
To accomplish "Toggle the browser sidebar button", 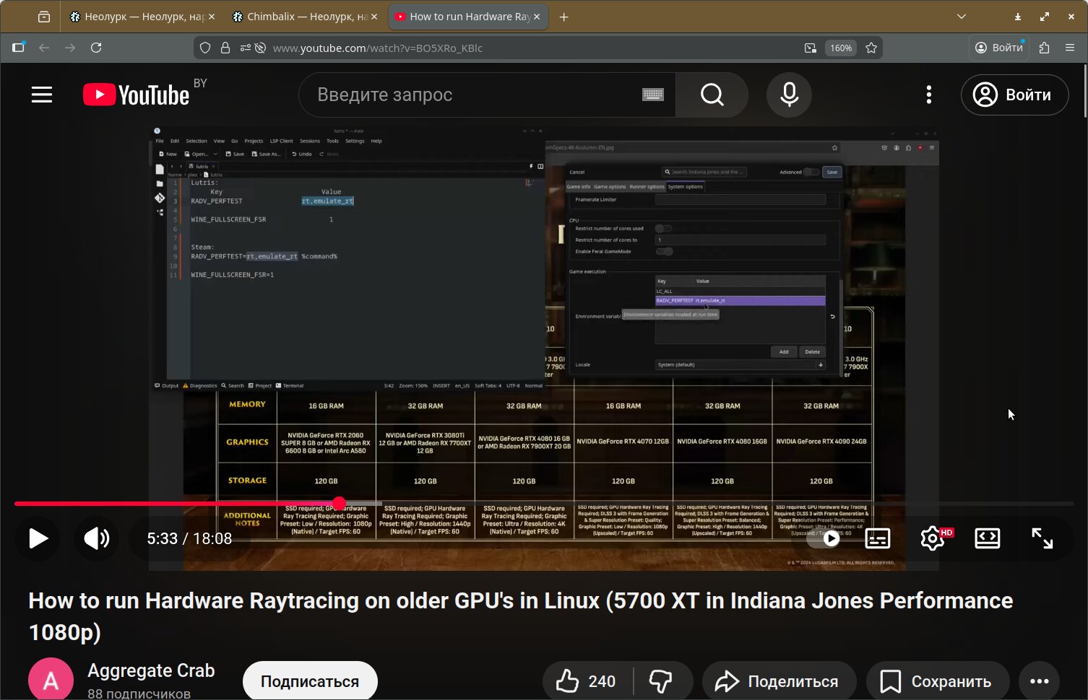I will tap(19, 48).
